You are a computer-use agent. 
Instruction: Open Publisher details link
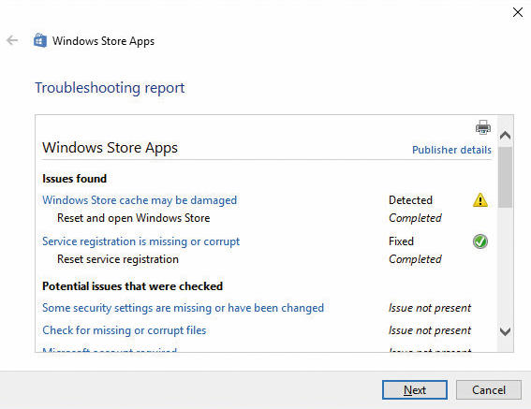(x=451, y=150)
